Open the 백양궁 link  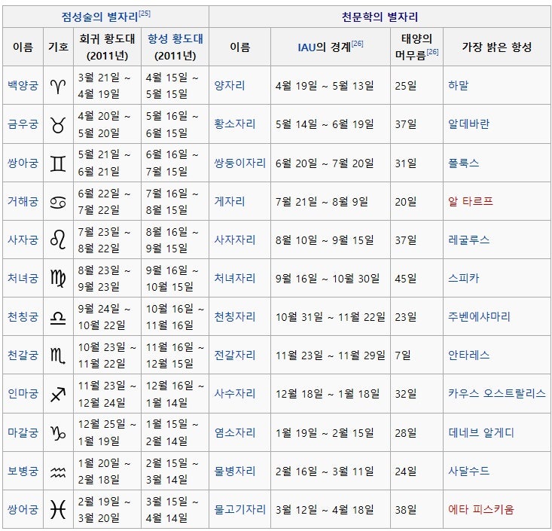[x=23, y=86]
